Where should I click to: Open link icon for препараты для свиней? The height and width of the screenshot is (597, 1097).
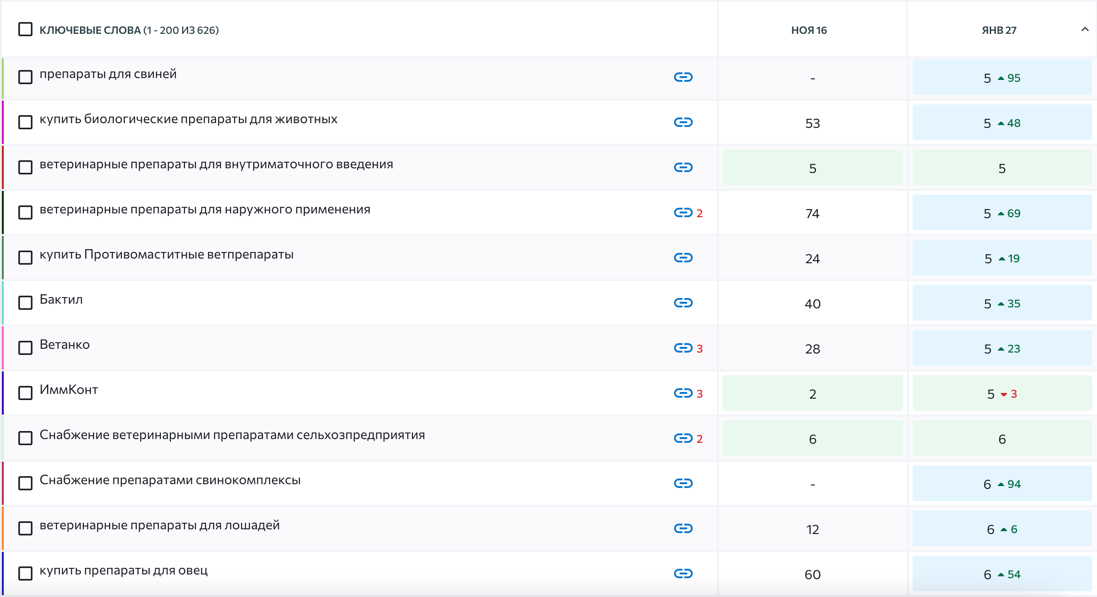click(x=683, y=77)
